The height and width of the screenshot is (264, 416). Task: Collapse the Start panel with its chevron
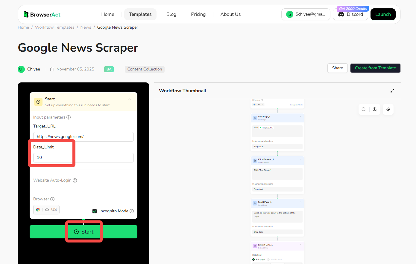[x=130, y=99]
